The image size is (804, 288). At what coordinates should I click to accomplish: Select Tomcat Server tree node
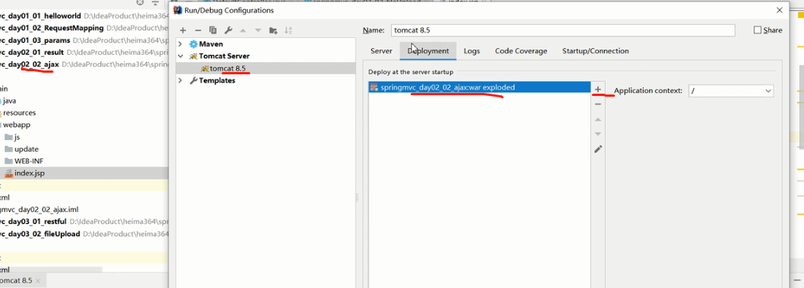(x=224, y=56)
